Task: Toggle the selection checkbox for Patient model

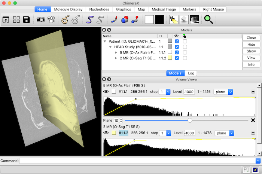Action: (x=185, y=41)
